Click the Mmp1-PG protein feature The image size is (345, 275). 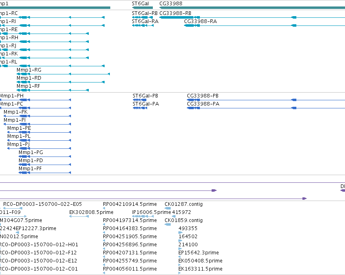tap(45, 157)
